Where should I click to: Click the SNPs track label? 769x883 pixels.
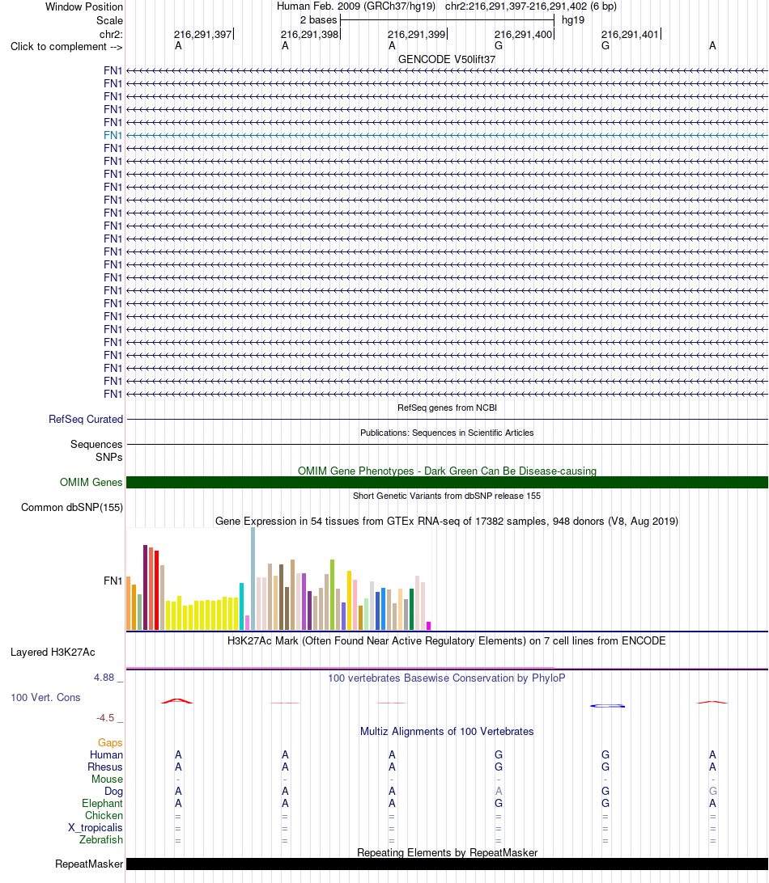(x=108, y=458)
